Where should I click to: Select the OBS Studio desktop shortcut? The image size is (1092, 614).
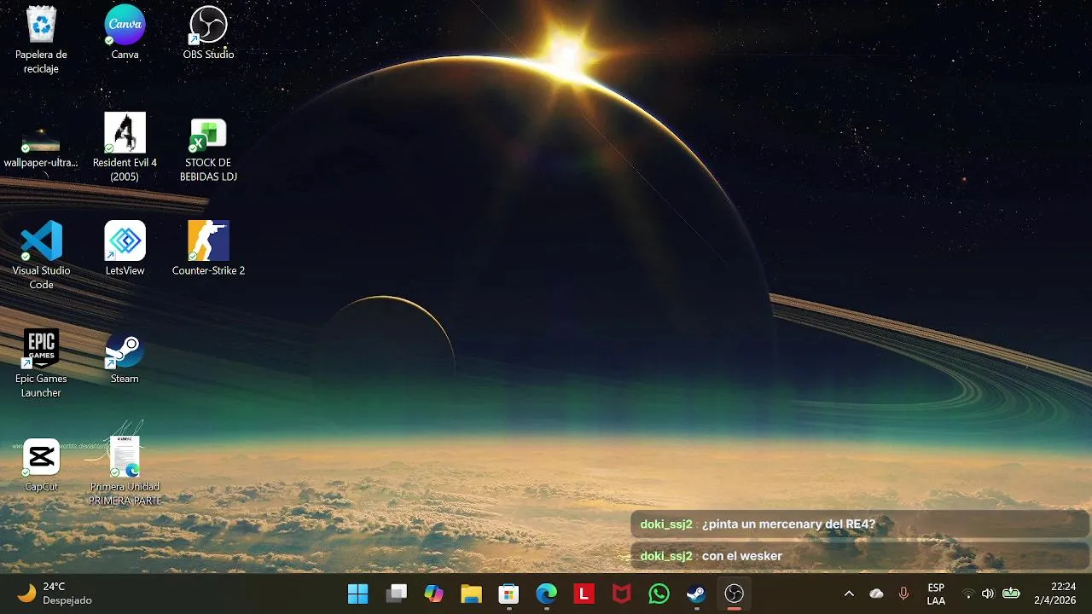pyautogui.click(x=208, y=32)
